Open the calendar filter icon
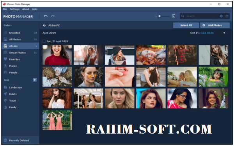 coord(227,16)
